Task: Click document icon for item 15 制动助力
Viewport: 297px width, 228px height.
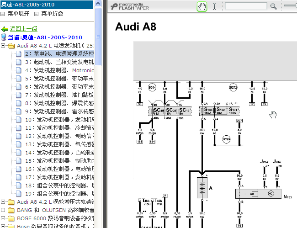Action: pos(19,161)
